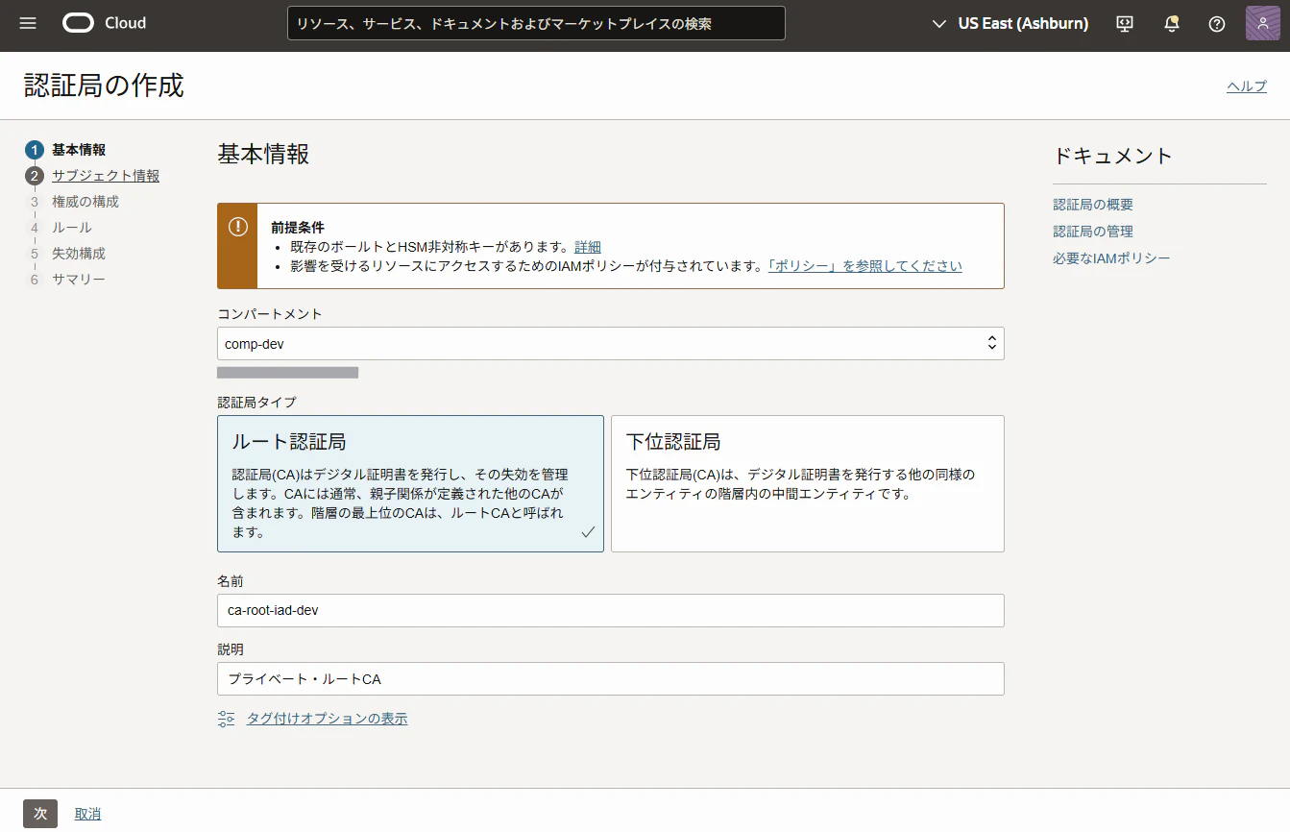1290x832 pixels.
Task: Click the 取消 link
Action: point(87,814)
